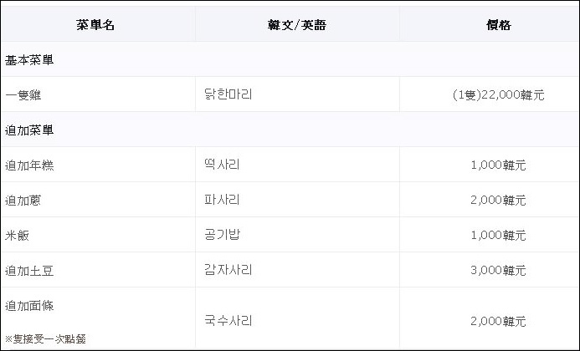The image size is (580, 351).
Task: Click the 價格 column header
Action: pos(498,25)
